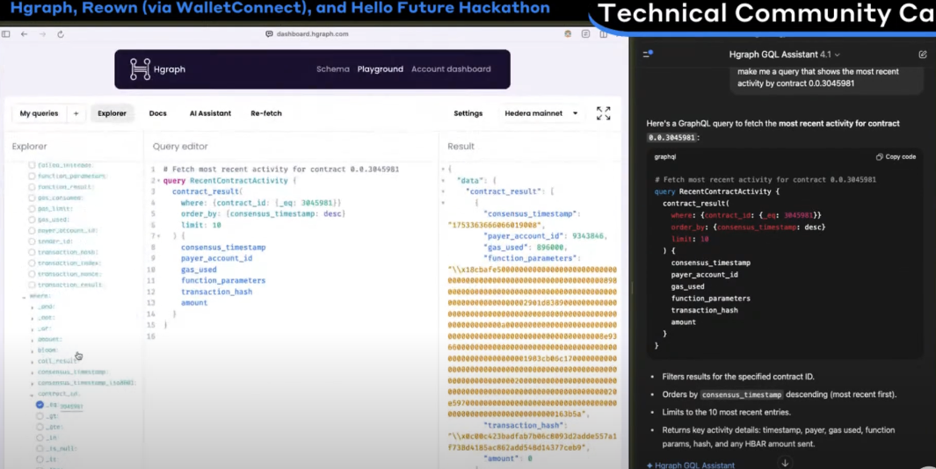936x469 pixels.
Task: Add a new query tab with plus
Action: pyautogui.click(x=76, y=113)
